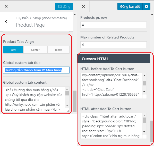This screenshot has height=146, width=154.
Task: Click Max number of Related Products field
Action: pyautogui.click(x=113, y=45)
